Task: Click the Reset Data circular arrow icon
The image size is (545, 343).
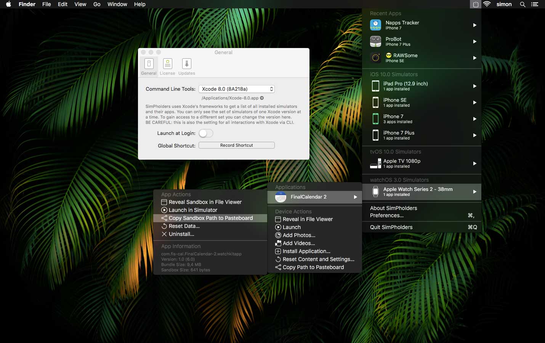Action: coord(164,226)
